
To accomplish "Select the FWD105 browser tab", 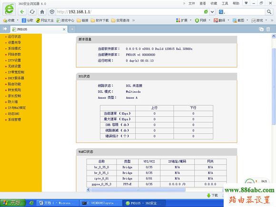I will [x=39, y=29].
